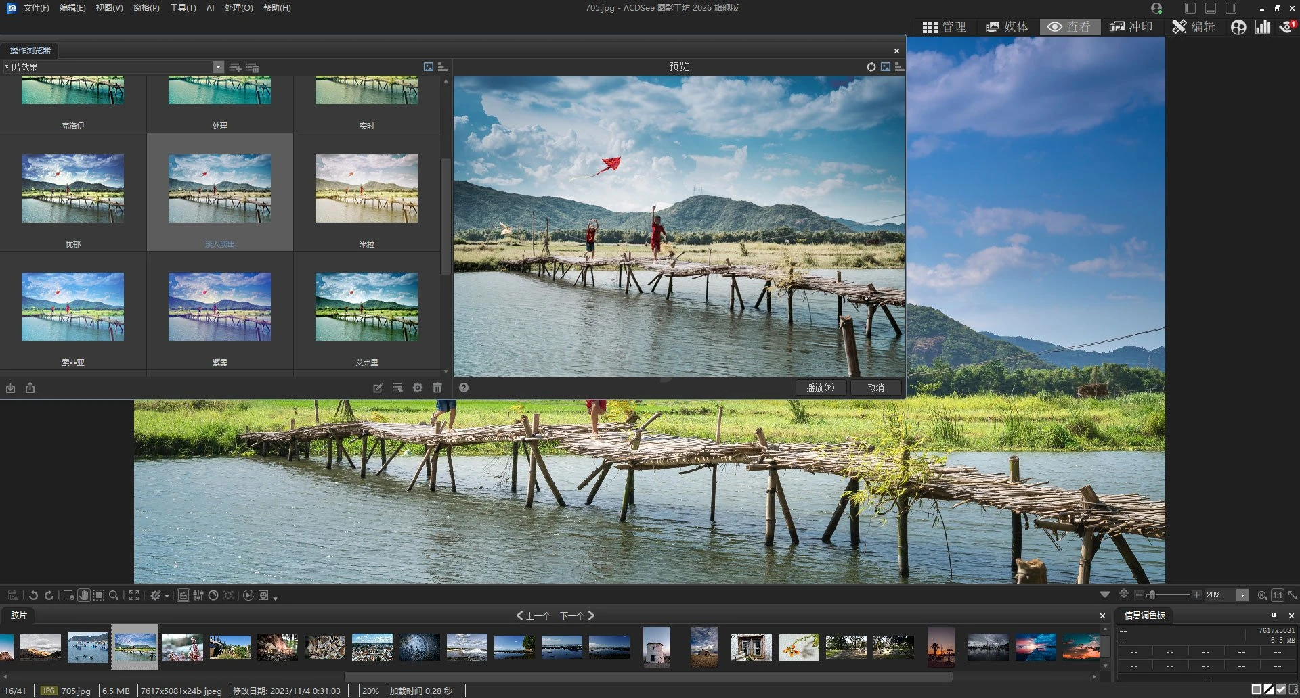The width and height of the screenshot is (1300, 698).
Task: Toggle thumbnail view in the actions list
Action: 429,67
